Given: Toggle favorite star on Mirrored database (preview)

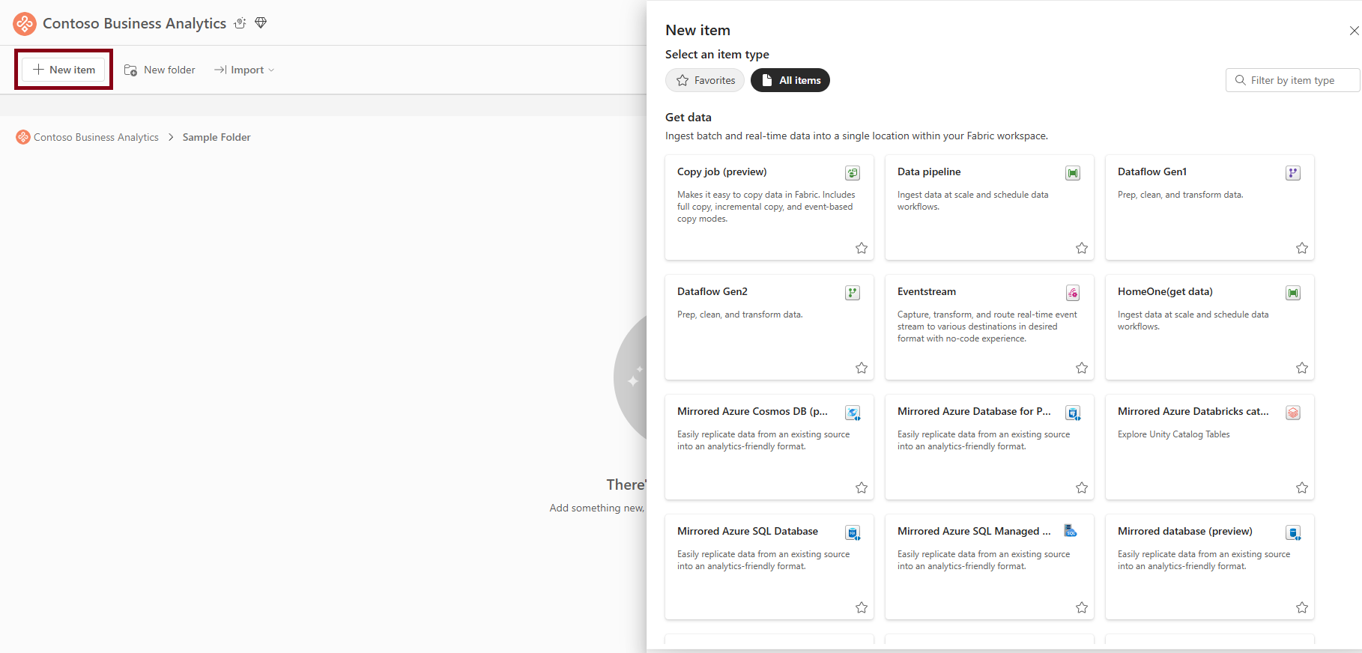Looking at the screenshot, I should 1302,607.
